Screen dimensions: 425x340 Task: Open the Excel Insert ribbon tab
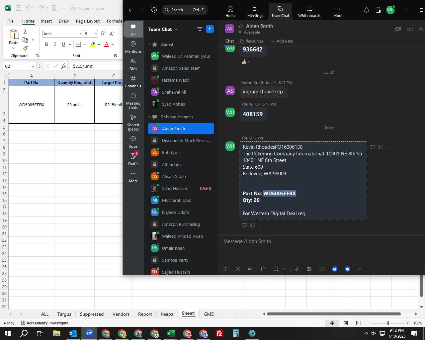(x=46, y=21)
